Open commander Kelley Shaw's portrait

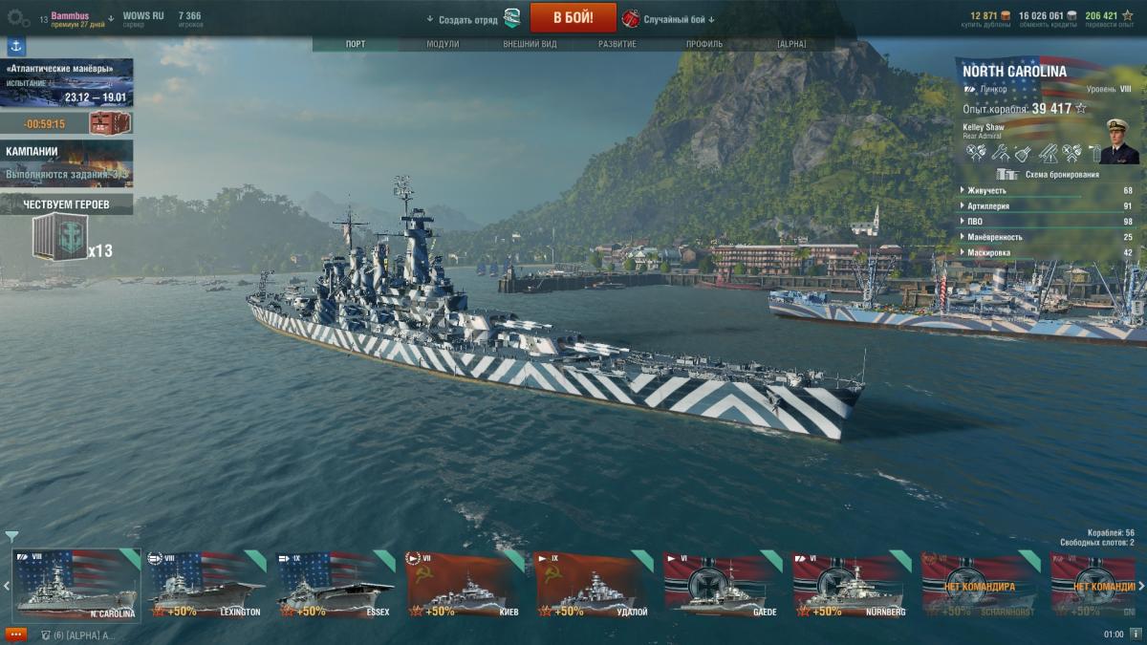coord(1118,140)
